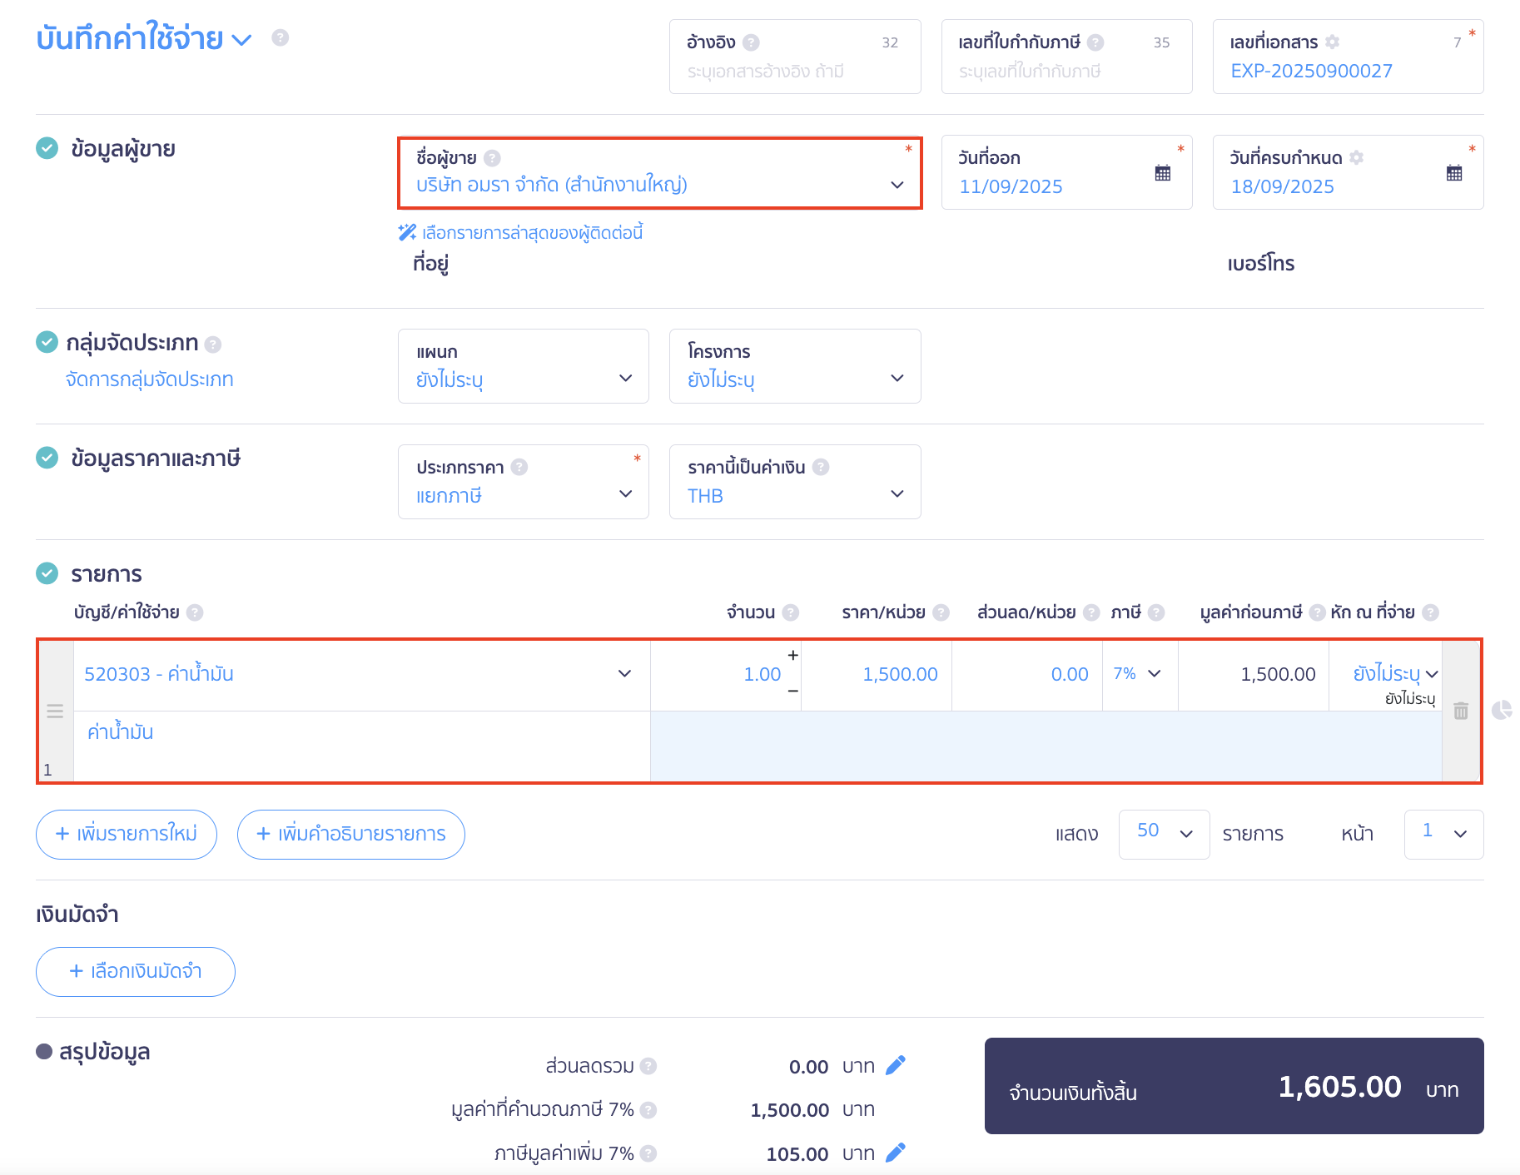Click the issue date calendar icon
Image resolution: width=1520 pixels, height=1175 pixels.
(x=1163, y=173)
